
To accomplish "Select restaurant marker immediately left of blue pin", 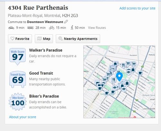I will coord(114,80).
